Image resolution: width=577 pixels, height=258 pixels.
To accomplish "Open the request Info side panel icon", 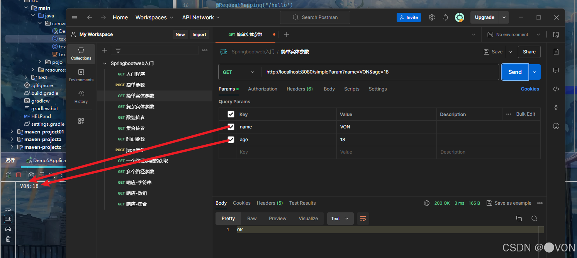I will coord(556,126).
